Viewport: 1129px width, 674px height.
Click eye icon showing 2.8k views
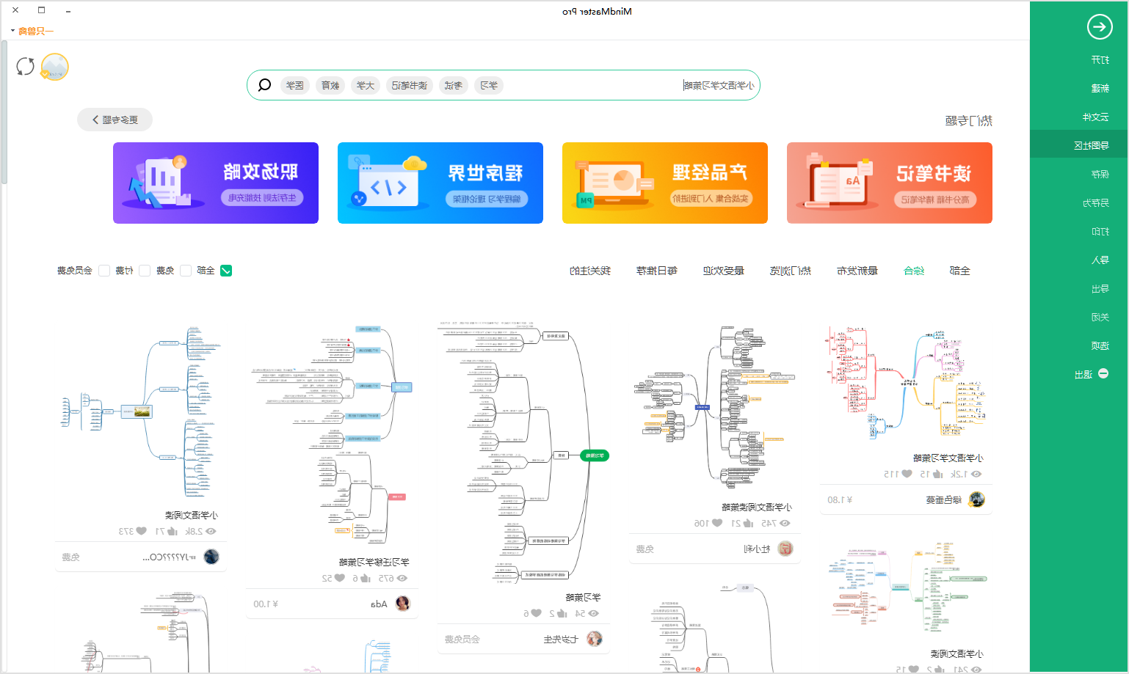point(211,532)
